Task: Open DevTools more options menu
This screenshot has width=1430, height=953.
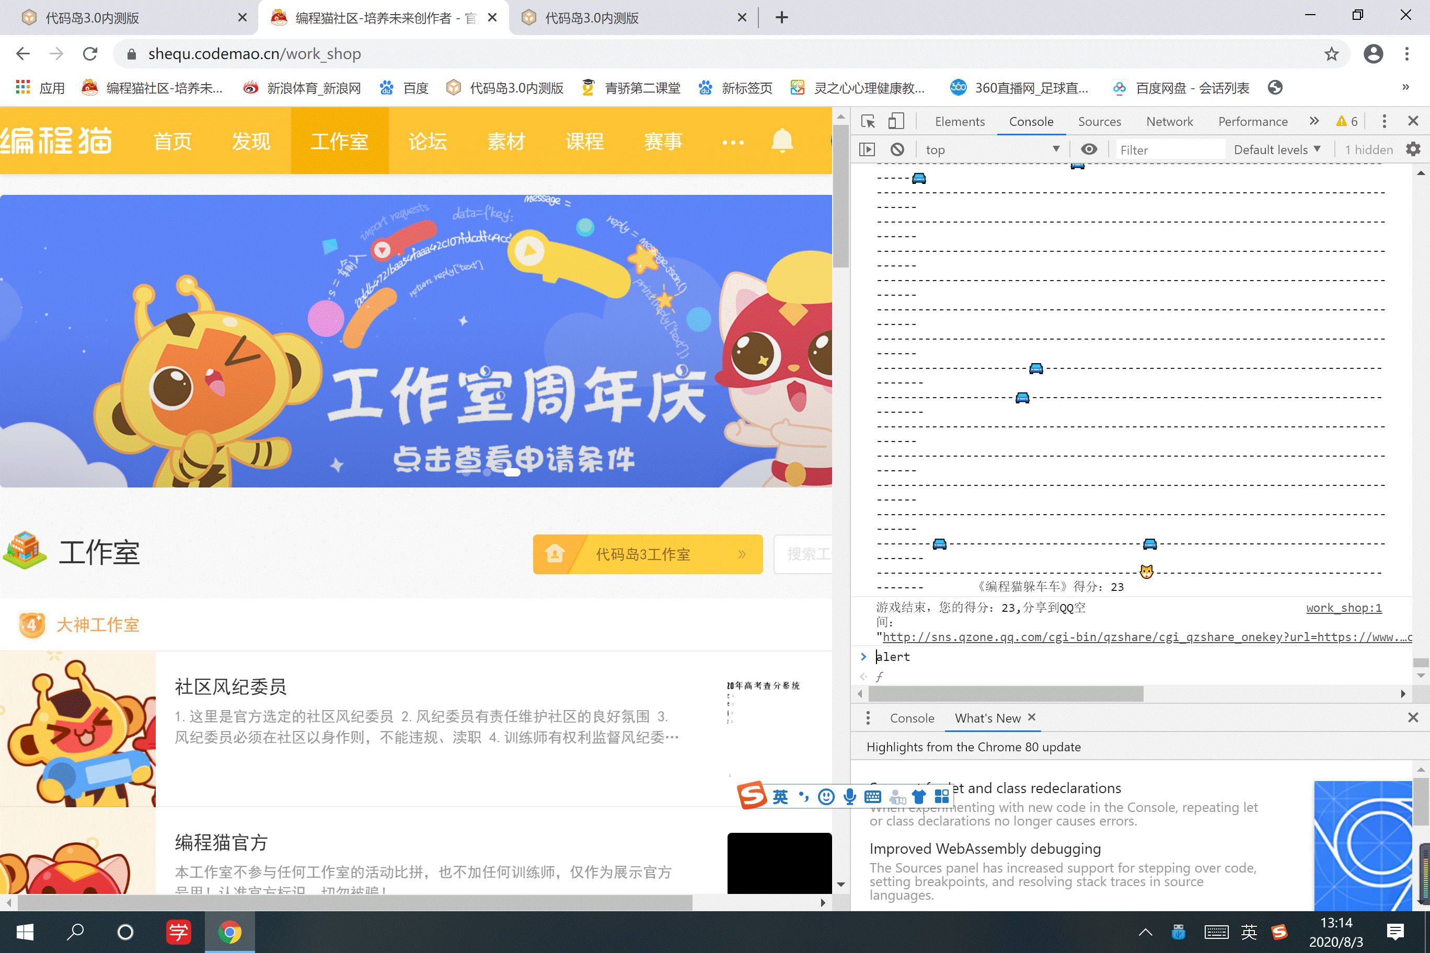Action: 1385,122
